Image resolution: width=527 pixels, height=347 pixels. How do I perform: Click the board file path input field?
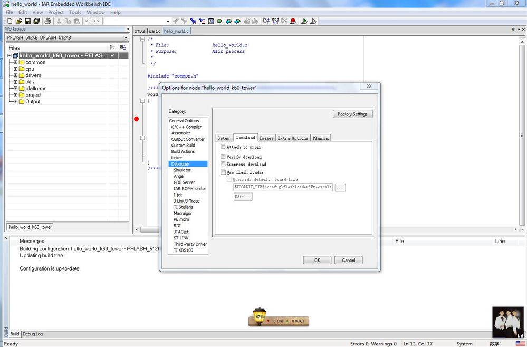[x=283, y=187]
